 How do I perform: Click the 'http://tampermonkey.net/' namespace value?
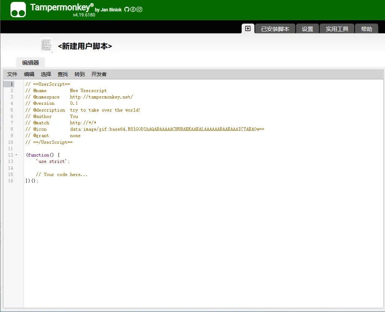(101, 97)
